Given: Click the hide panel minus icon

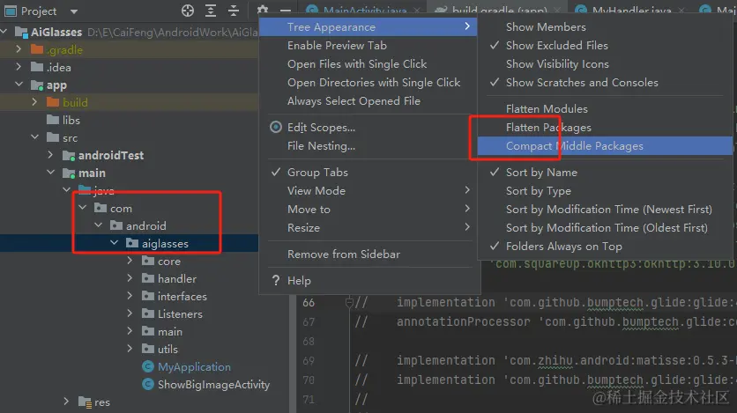Looking at the screenshot, I should point(286,11).
